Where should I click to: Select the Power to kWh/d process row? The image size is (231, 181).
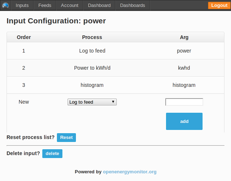[92, 68]
